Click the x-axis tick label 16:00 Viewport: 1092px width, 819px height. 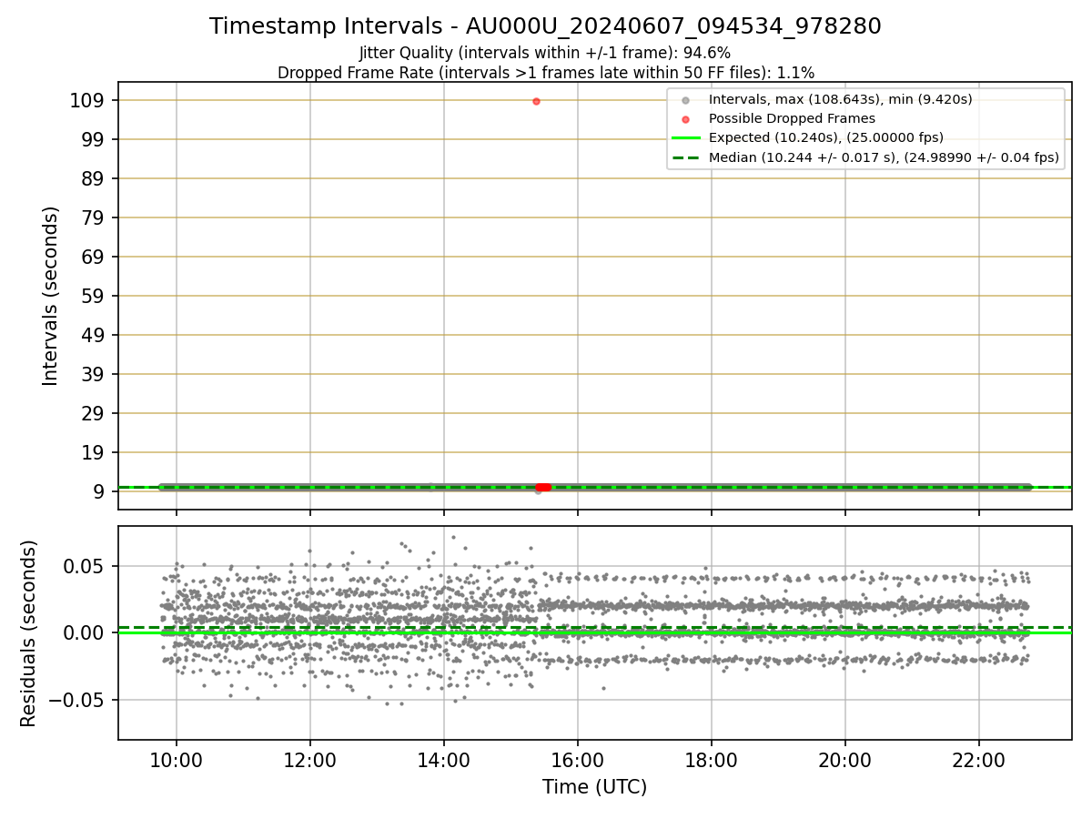click(578, 759)
